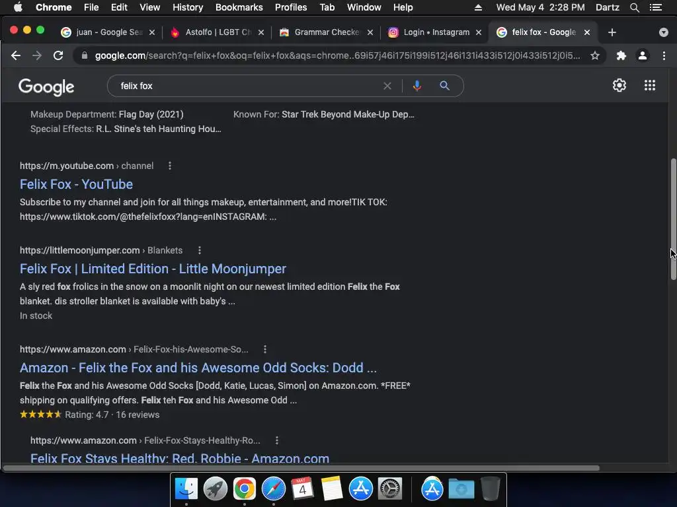Start voice search with the microphone
This screenshot has height=507, width=677.
(x=417, y=86)
